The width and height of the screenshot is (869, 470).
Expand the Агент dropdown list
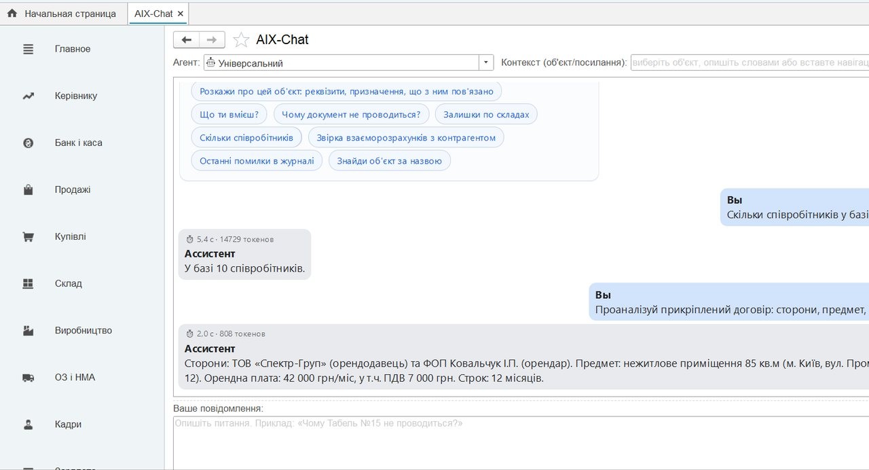(x=486, y=62)
